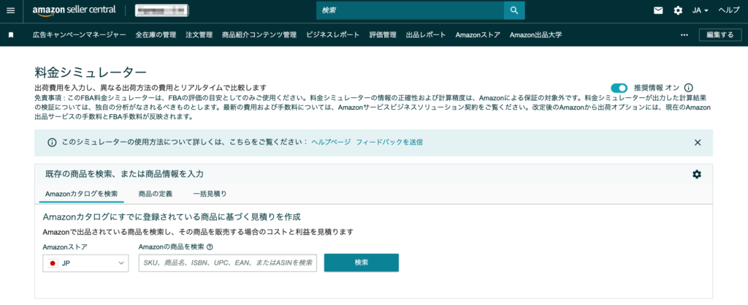Switch to the 一括見積り tab

(x=210, y=194)
